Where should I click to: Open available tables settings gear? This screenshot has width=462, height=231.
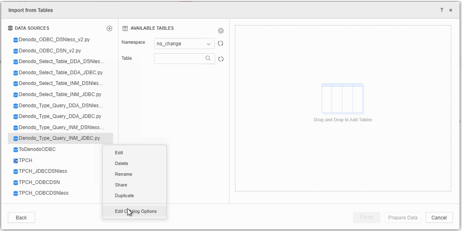pyautogui.click(x=221, y=31)
